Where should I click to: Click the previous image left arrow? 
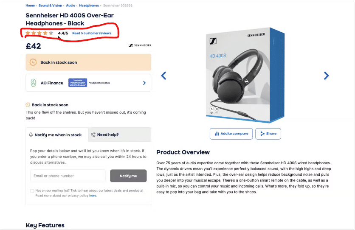(x=163, y=76)
